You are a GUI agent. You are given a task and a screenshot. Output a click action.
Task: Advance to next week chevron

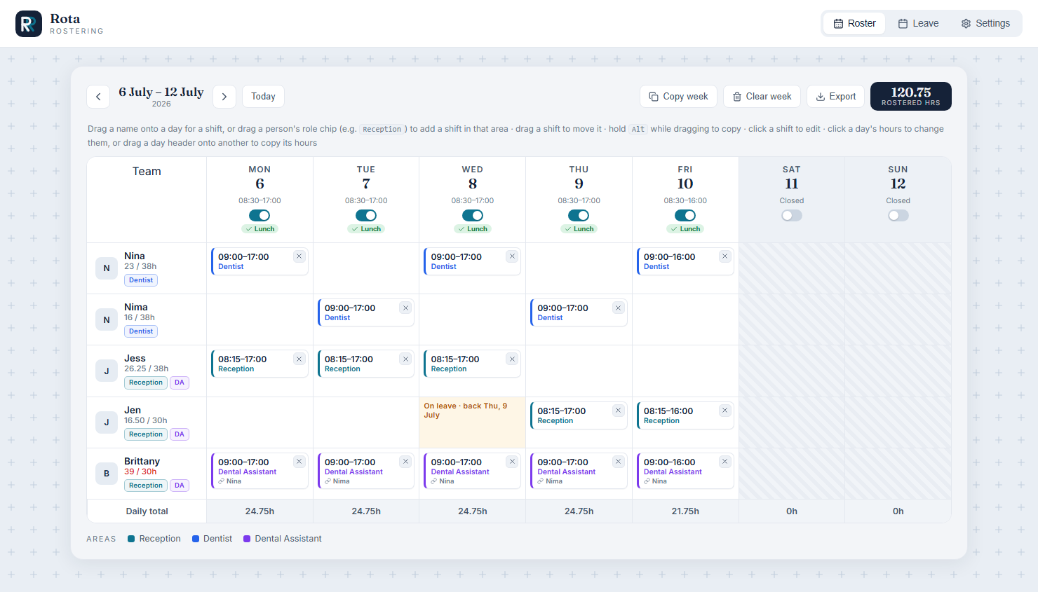[x=224, y=97]
